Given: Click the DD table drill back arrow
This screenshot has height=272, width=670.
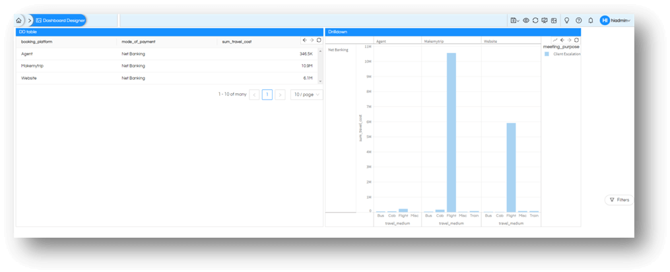Looking at the screenshot, I should 305,40.
